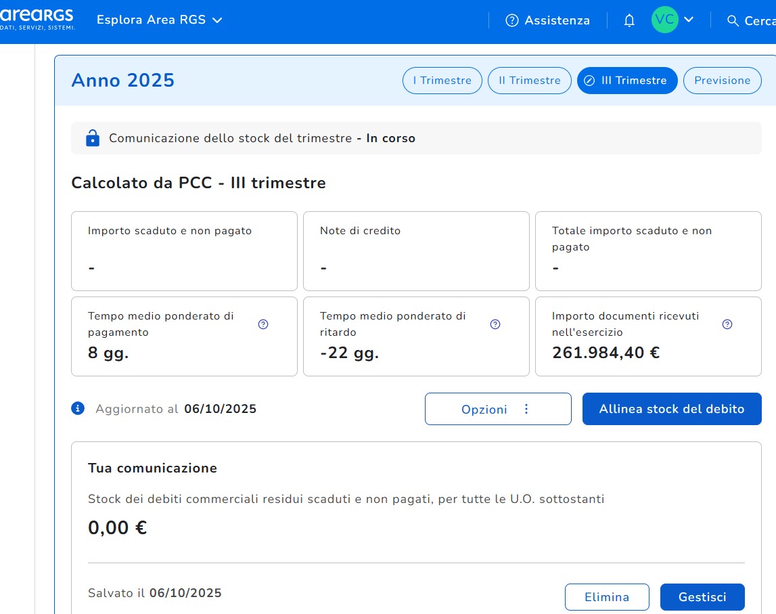Click the Gestisci button
Image resolution: width=776 pixels, height=614 pixels.
(x=702, y=597)
